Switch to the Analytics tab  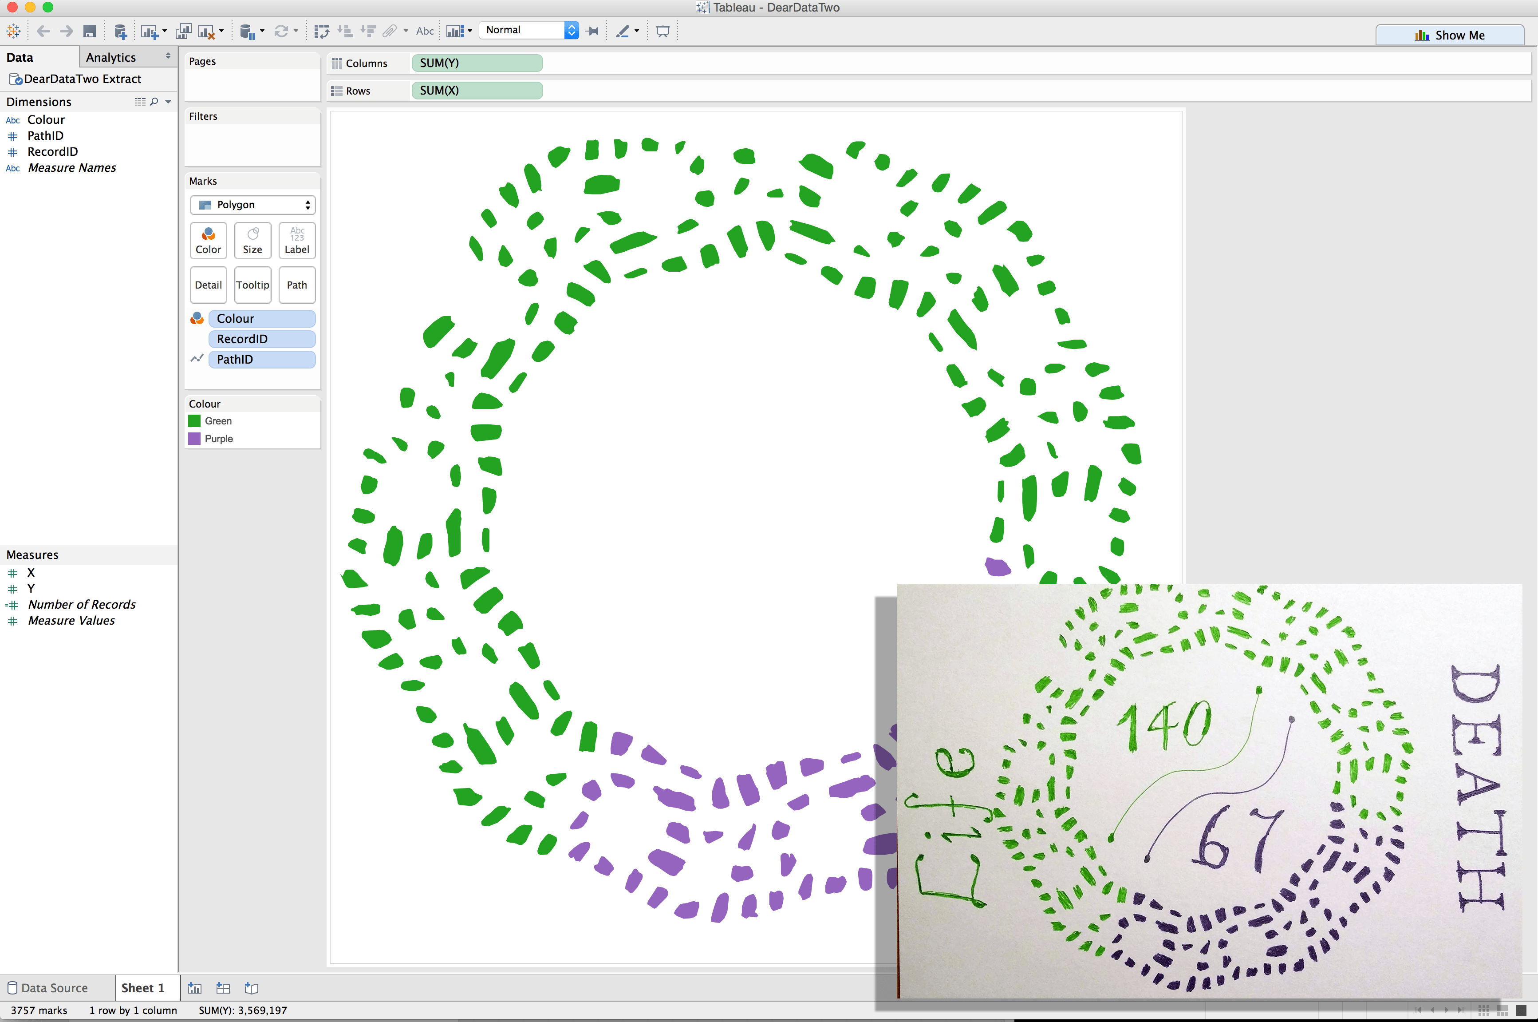coord(111,57)
